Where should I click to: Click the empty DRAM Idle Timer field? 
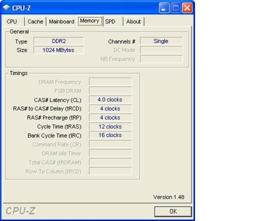click(111, 153)
